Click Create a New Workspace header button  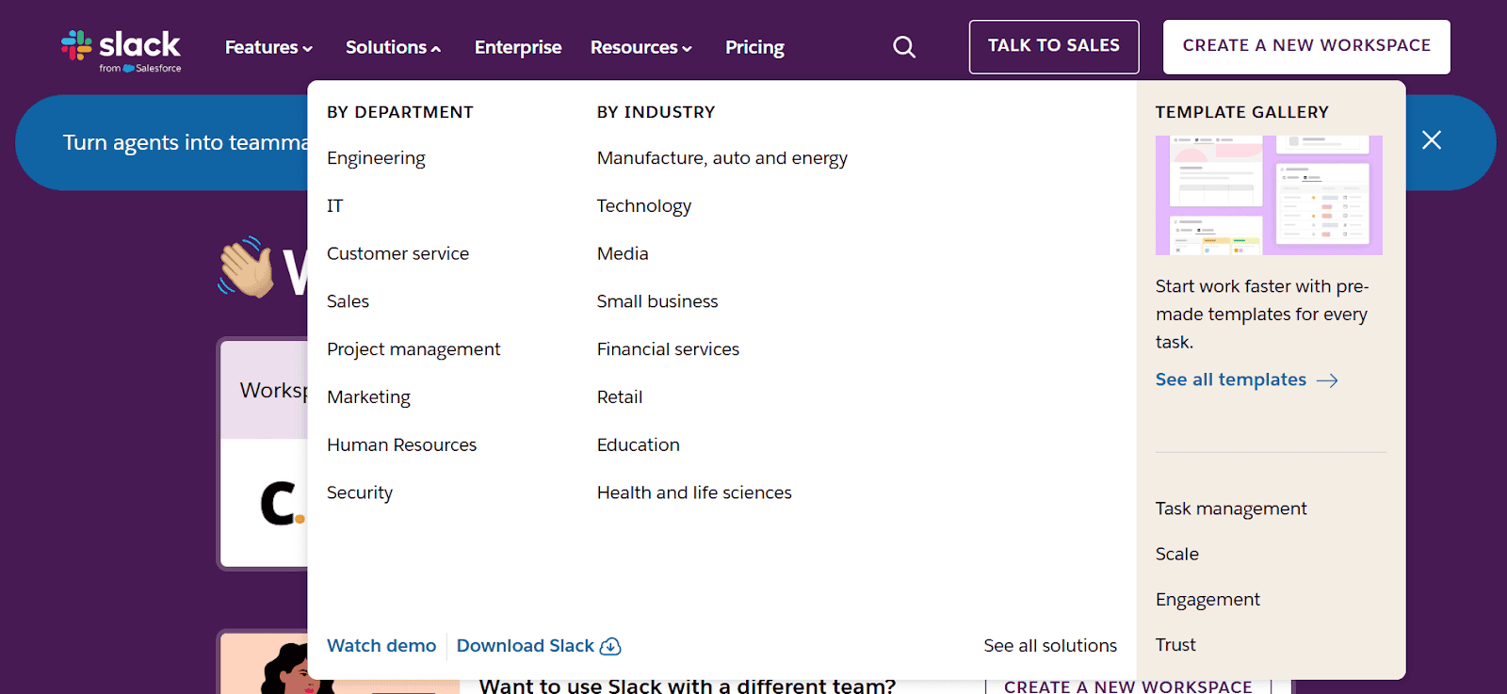(1306, 46)
